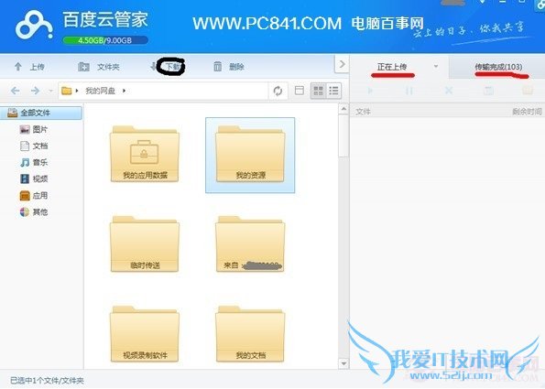Click the 剩余时间 column header

point(527,112)
